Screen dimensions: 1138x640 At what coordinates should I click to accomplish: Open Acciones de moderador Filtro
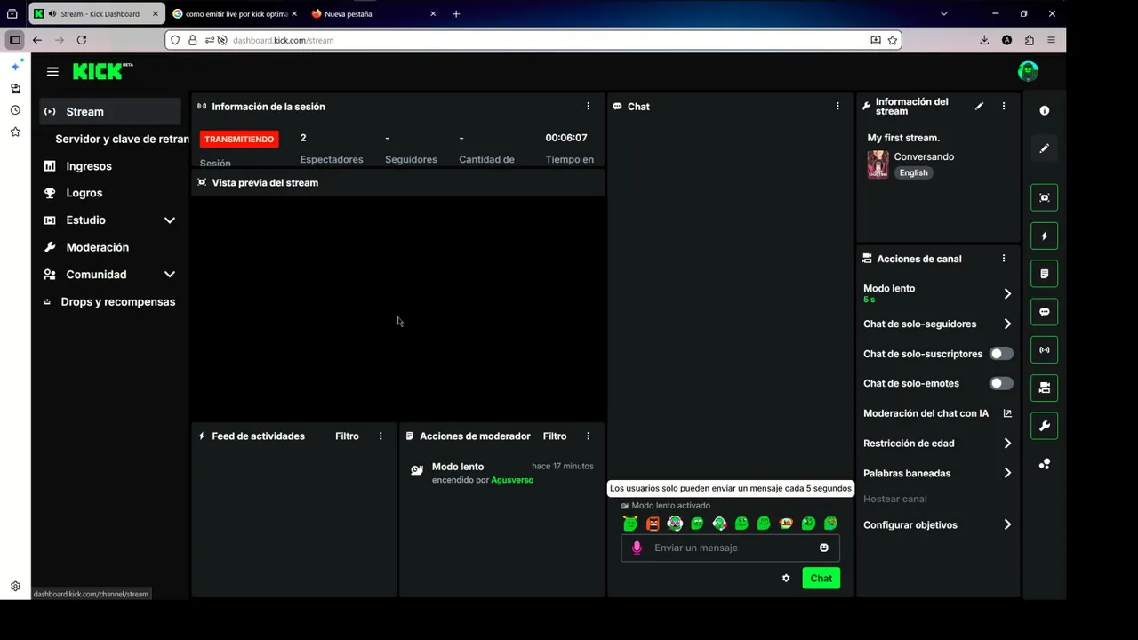pos(555,436)
